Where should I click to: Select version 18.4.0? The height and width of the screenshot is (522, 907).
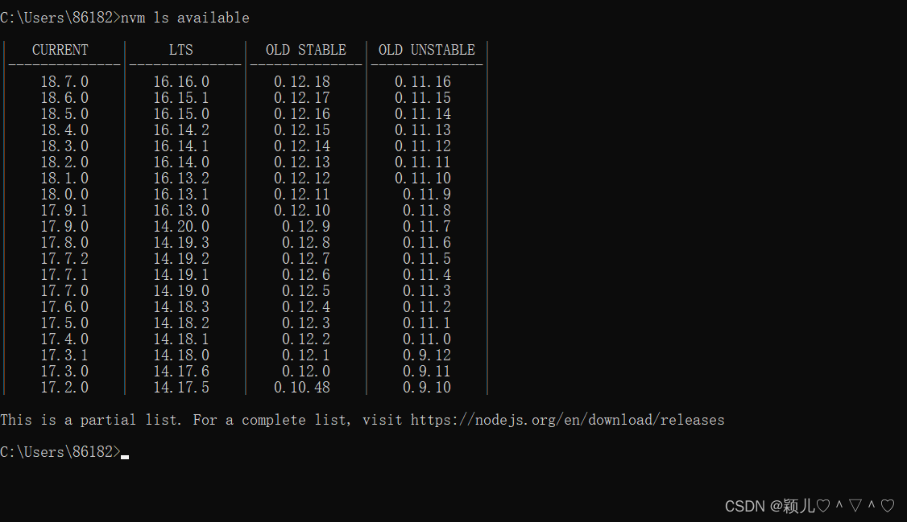(x=64, y=130)
